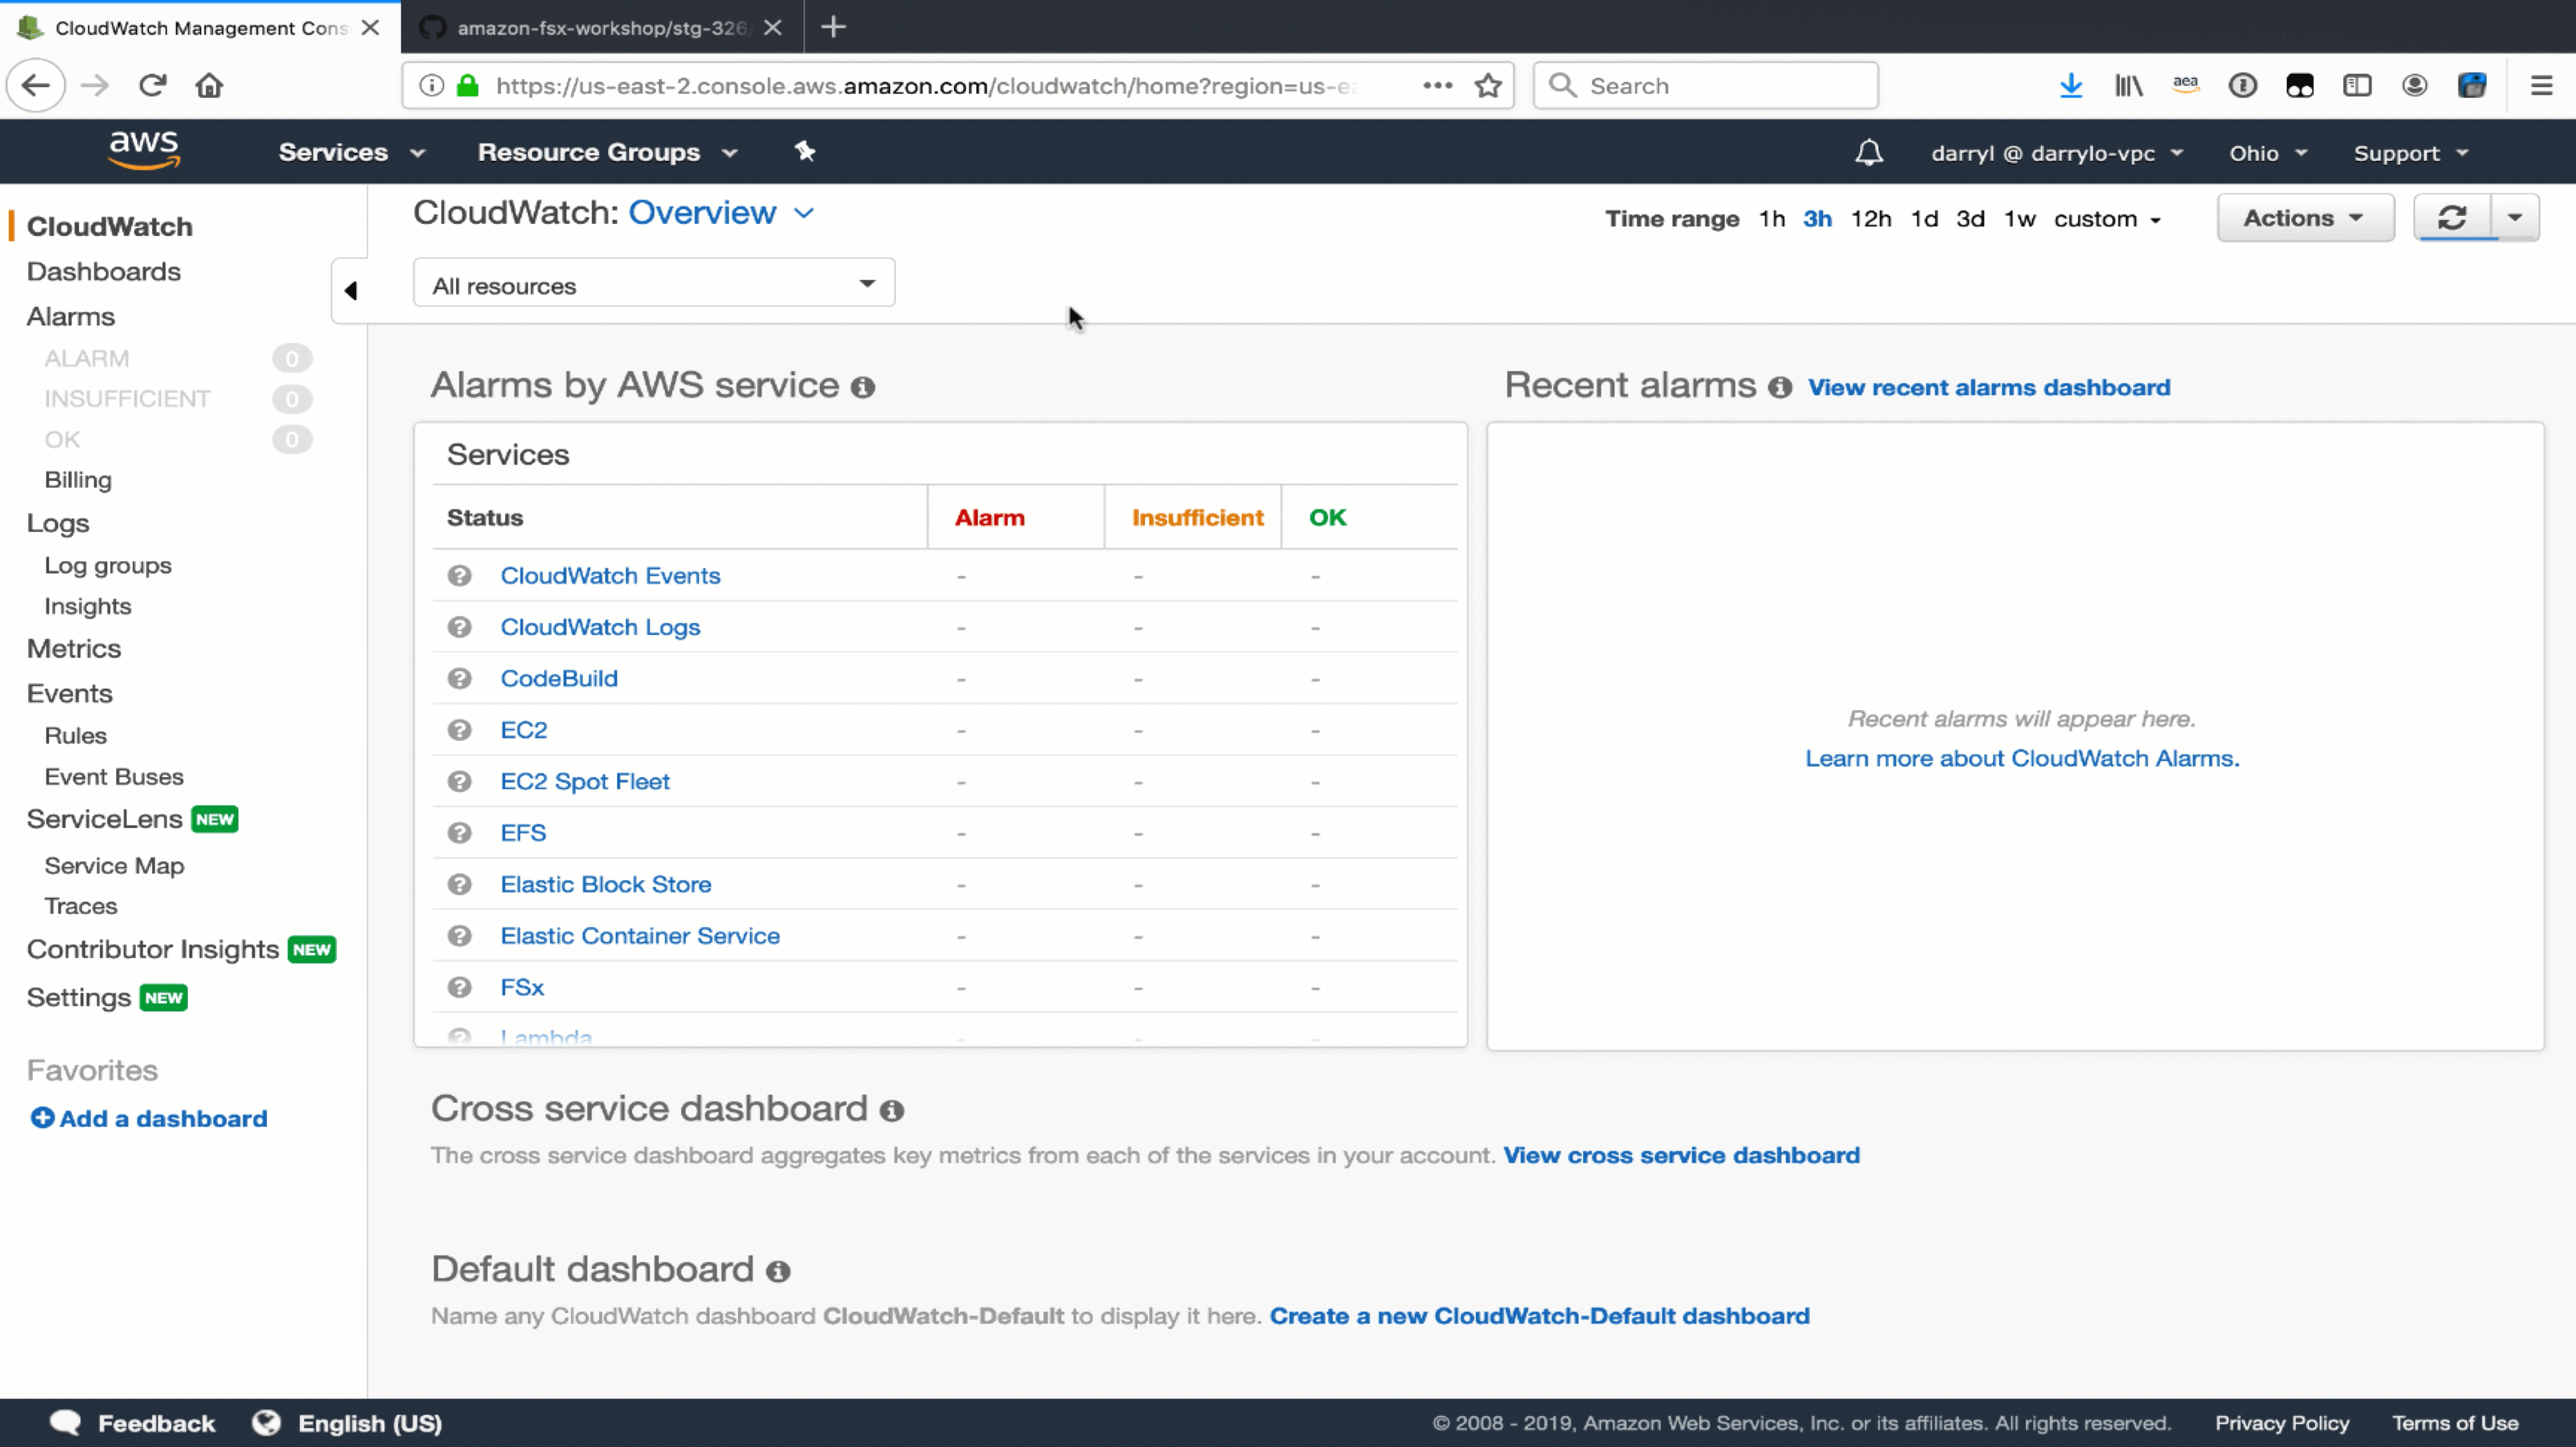Click the browser back arrow button

[x=36, y=86]
